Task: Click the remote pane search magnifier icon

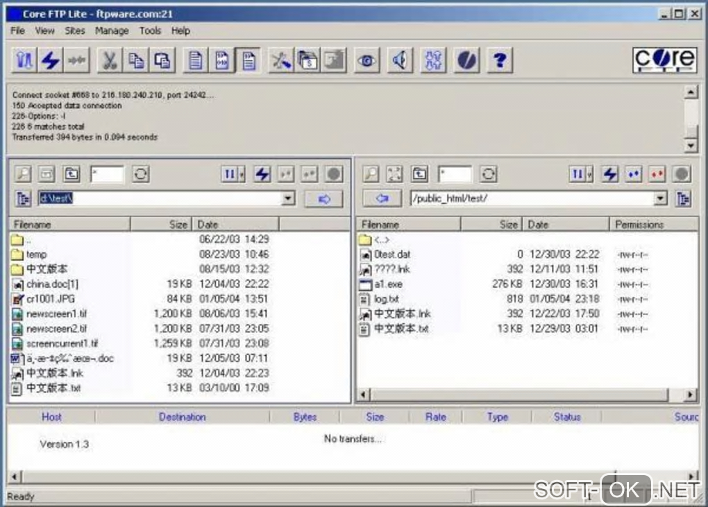Action: coord(371,173)
